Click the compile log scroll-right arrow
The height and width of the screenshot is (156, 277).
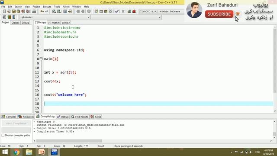(271, 141)
